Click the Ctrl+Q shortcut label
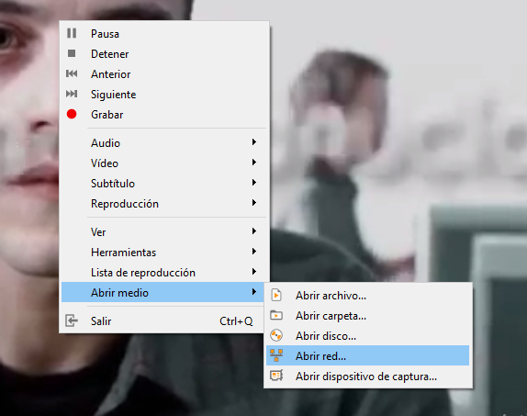527x416 pixels. click(x=236, y=321)
